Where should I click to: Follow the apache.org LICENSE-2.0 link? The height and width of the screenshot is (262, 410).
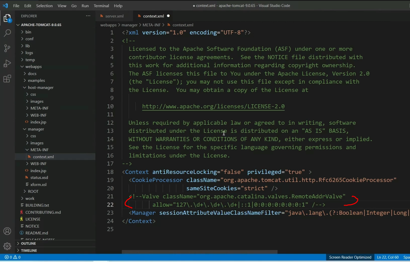pyautogui.click(x=214, y=106)
